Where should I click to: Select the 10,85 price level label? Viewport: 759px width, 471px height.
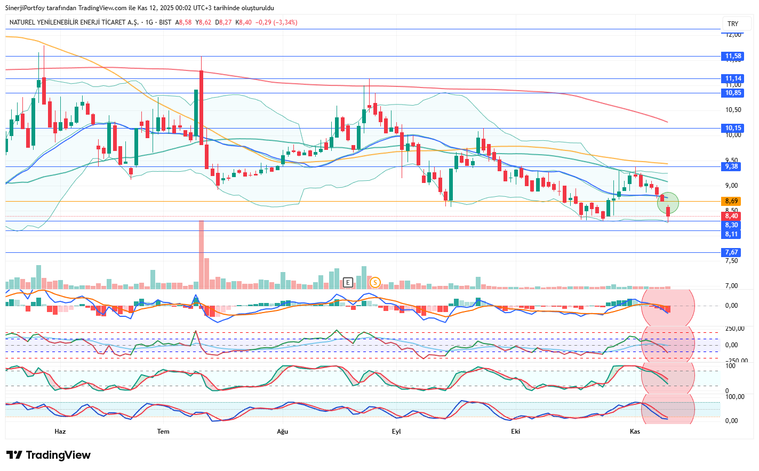733,93
